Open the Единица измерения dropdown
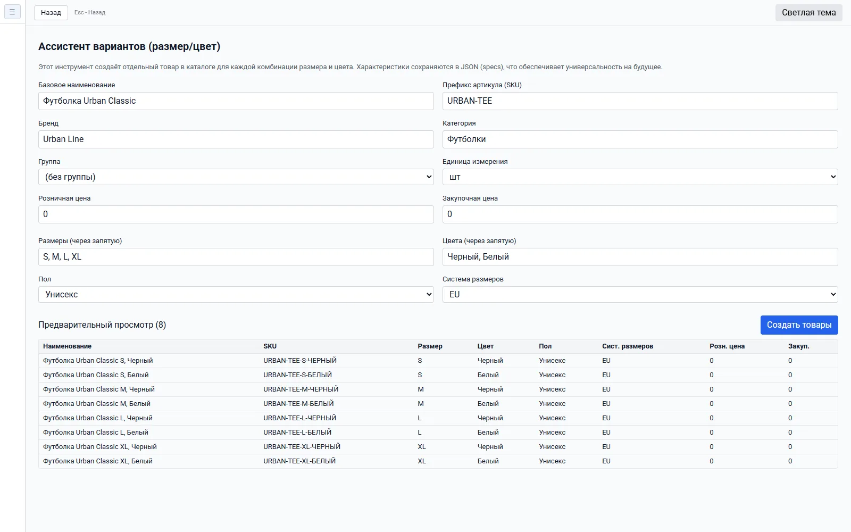Viewport: 851px width, 532px height. [x=640, y=177]
